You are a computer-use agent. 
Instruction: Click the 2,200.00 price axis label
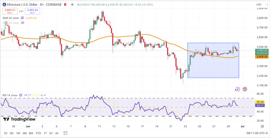[x=262, y=76]
